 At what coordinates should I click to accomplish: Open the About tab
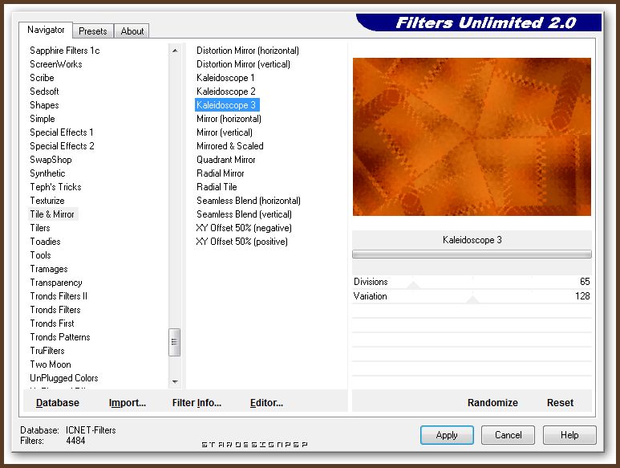click(132, 31)
